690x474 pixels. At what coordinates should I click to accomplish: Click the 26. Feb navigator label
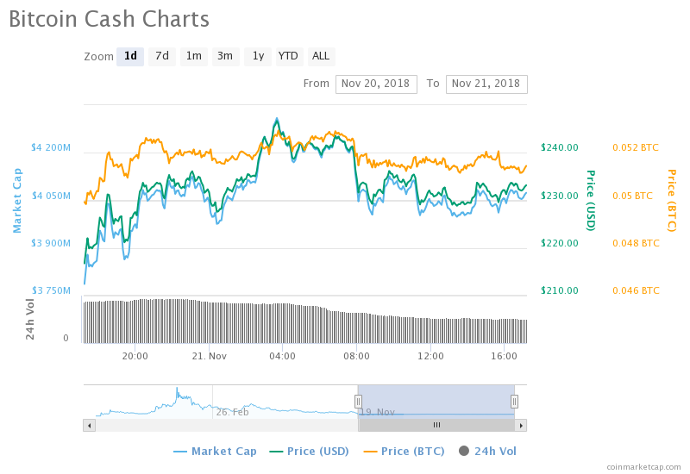coord(232,412)
